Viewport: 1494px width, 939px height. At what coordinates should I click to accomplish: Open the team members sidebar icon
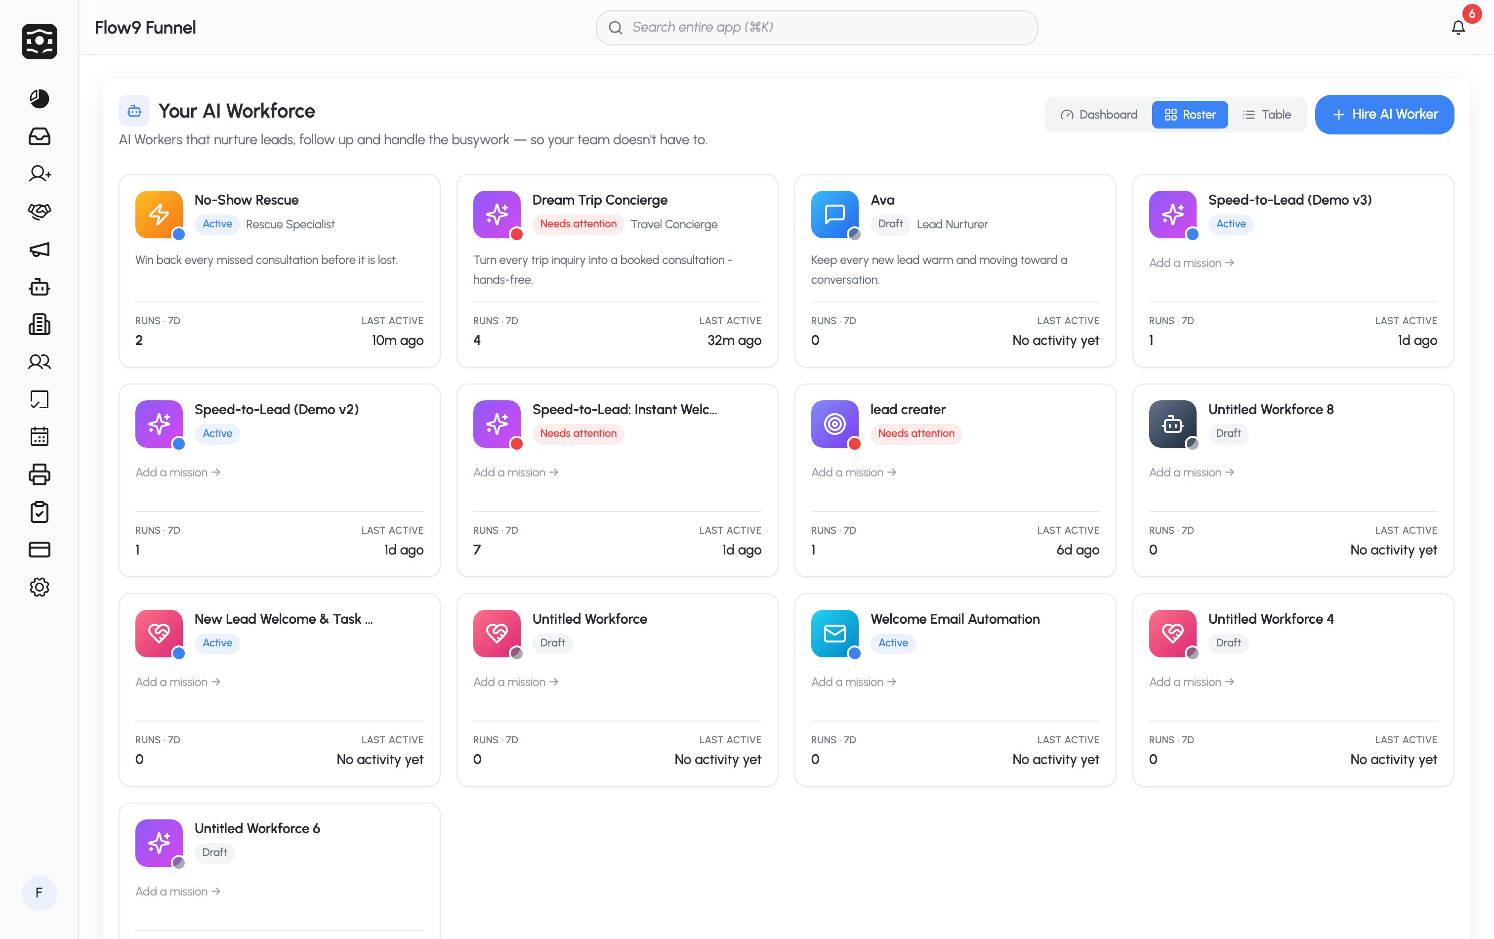click(x=39, y=362)
